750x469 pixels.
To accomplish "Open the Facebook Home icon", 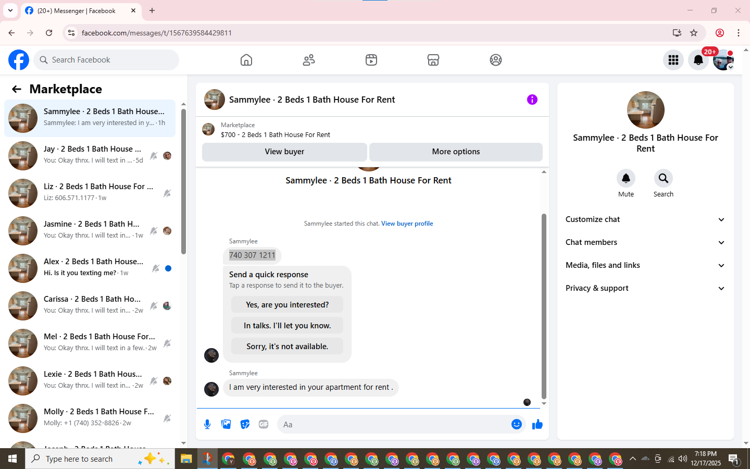I will click(246, 60).
